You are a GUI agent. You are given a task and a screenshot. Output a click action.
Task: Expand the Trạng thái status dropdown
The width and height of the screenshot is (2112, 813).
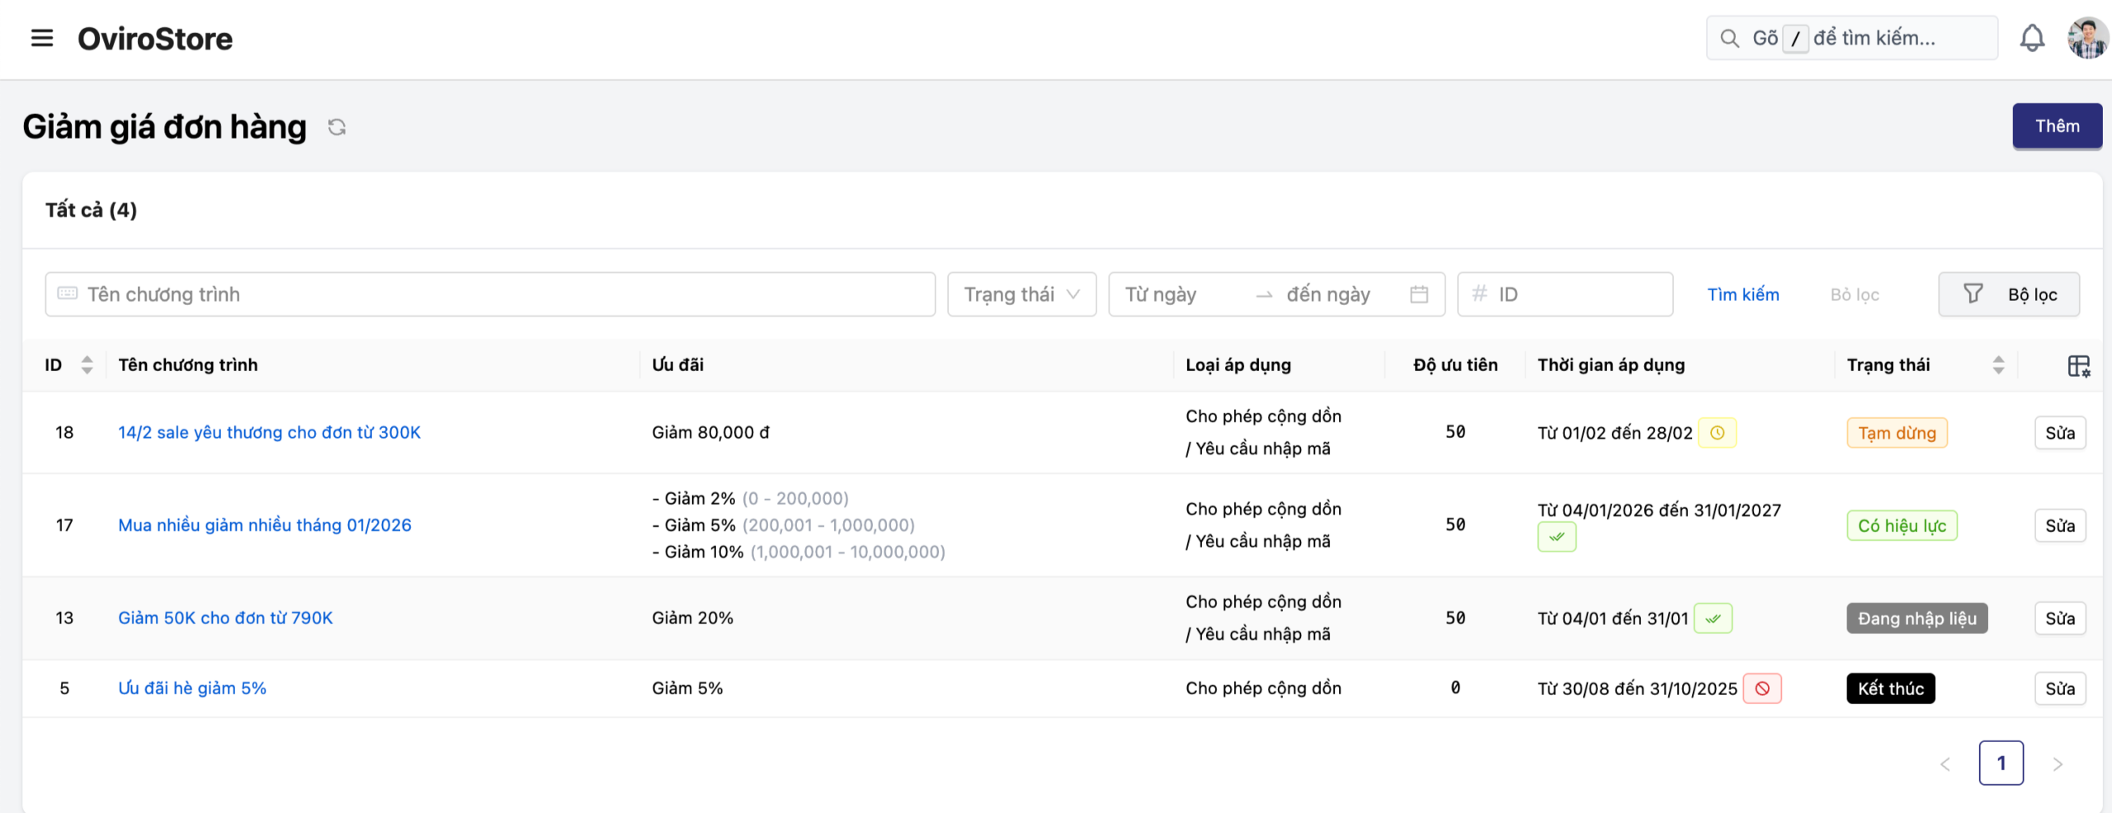tap(1021, 294)
